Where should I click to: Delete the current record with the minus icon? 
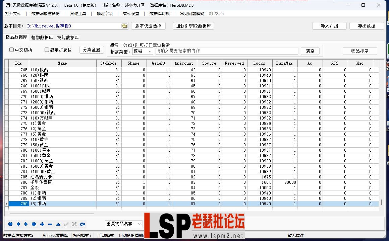50,224
